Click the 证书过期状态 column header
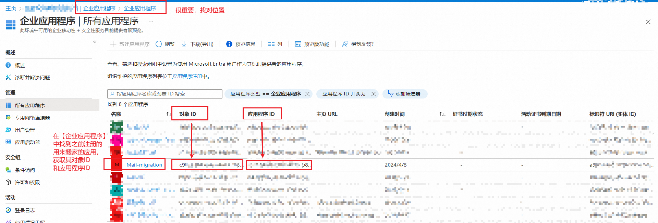This screenshot has height=223, width=658. (467, 114)
